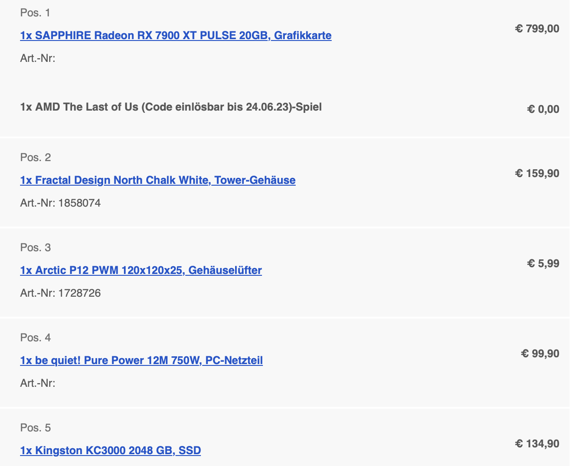The height and width of the screenshot is (466, 575).
Task: Click the Pos. 4 label
Action: (x=36, y=338)
